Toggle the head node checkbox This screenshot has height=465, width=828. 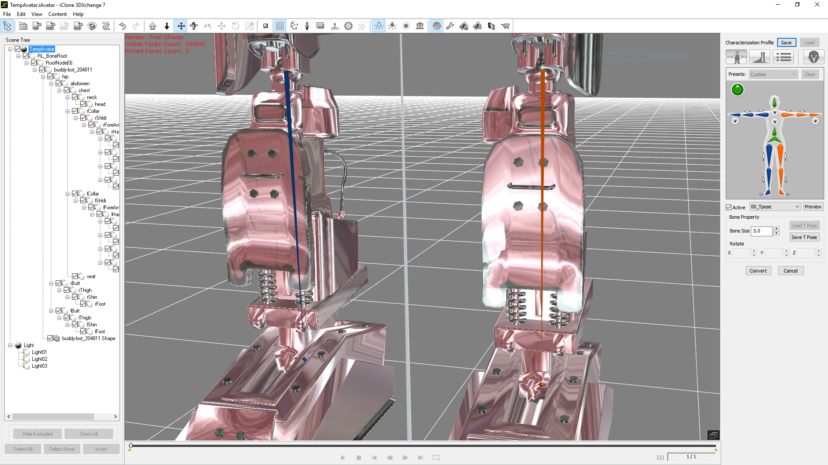click(83, 104)
